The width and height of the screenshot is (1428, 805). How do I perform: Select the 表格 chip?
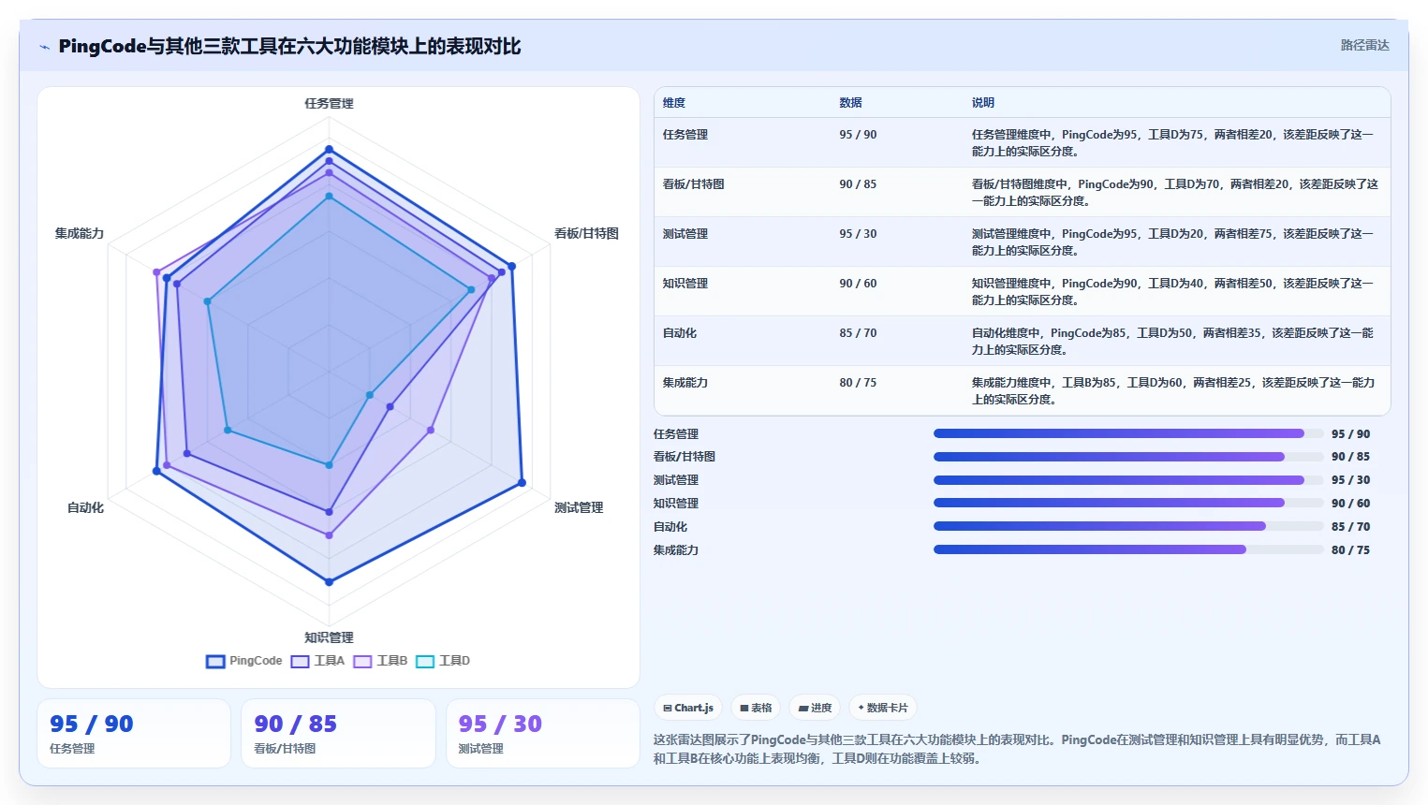click(756, 708)
